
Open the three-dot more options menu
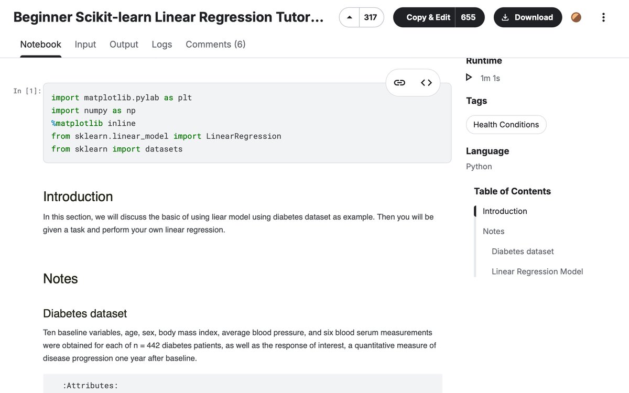point(603,17)
